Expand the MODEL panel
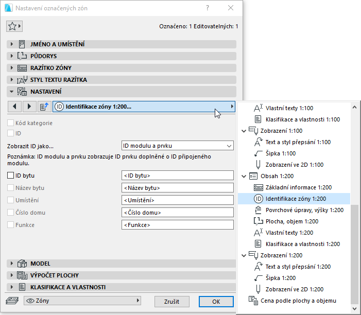This screenshot has width=361, height=315. coord(11,264)
